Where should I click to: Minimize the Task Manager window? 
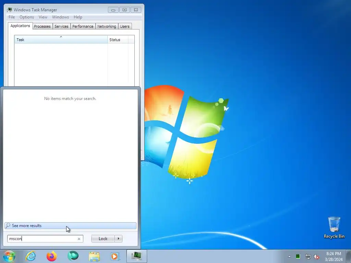(x=113, y=10)
